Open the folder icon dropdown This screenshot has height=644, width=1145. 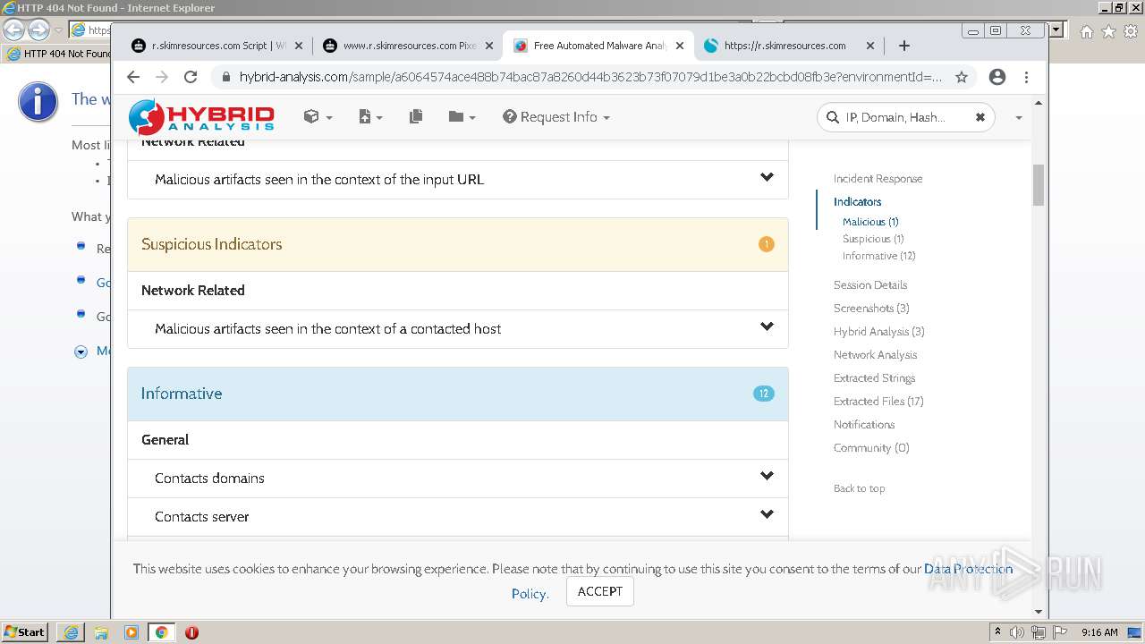(462, 117)
